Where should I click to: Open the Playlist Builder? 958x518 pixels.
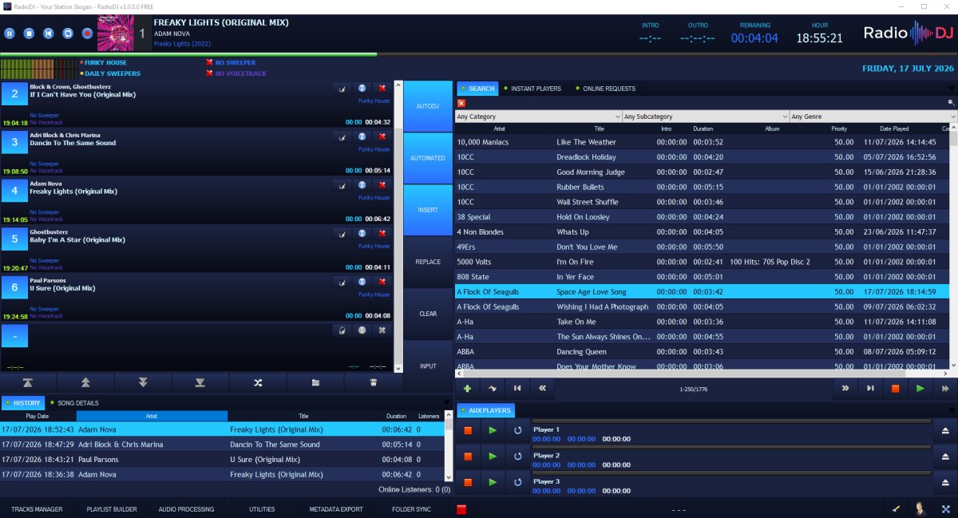(112, 509)
